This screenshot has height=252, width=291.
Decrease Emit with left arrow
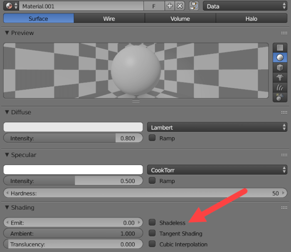tap(7, 222)
